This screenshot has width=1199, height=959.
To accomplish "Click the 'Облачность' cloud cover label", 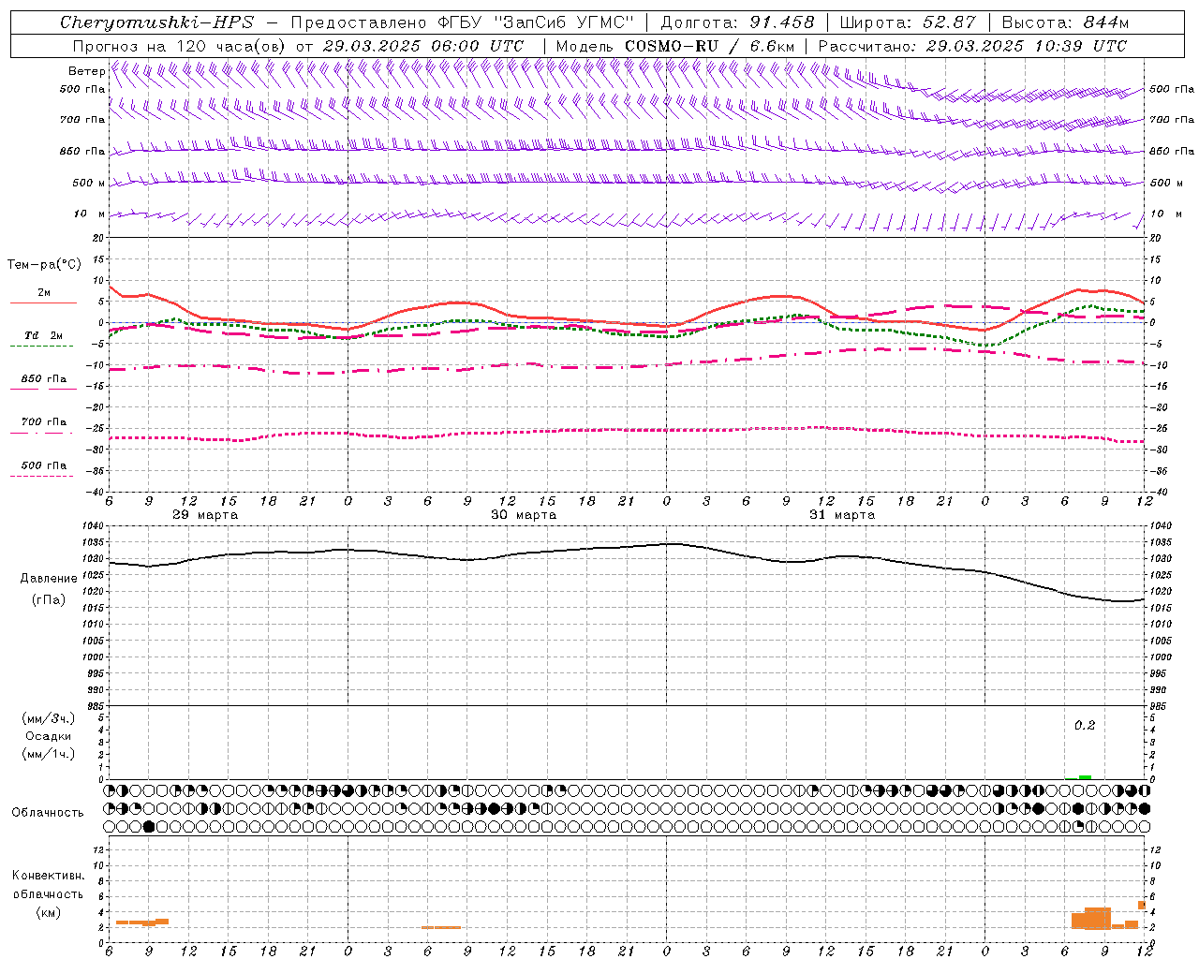I will (48, 813).
